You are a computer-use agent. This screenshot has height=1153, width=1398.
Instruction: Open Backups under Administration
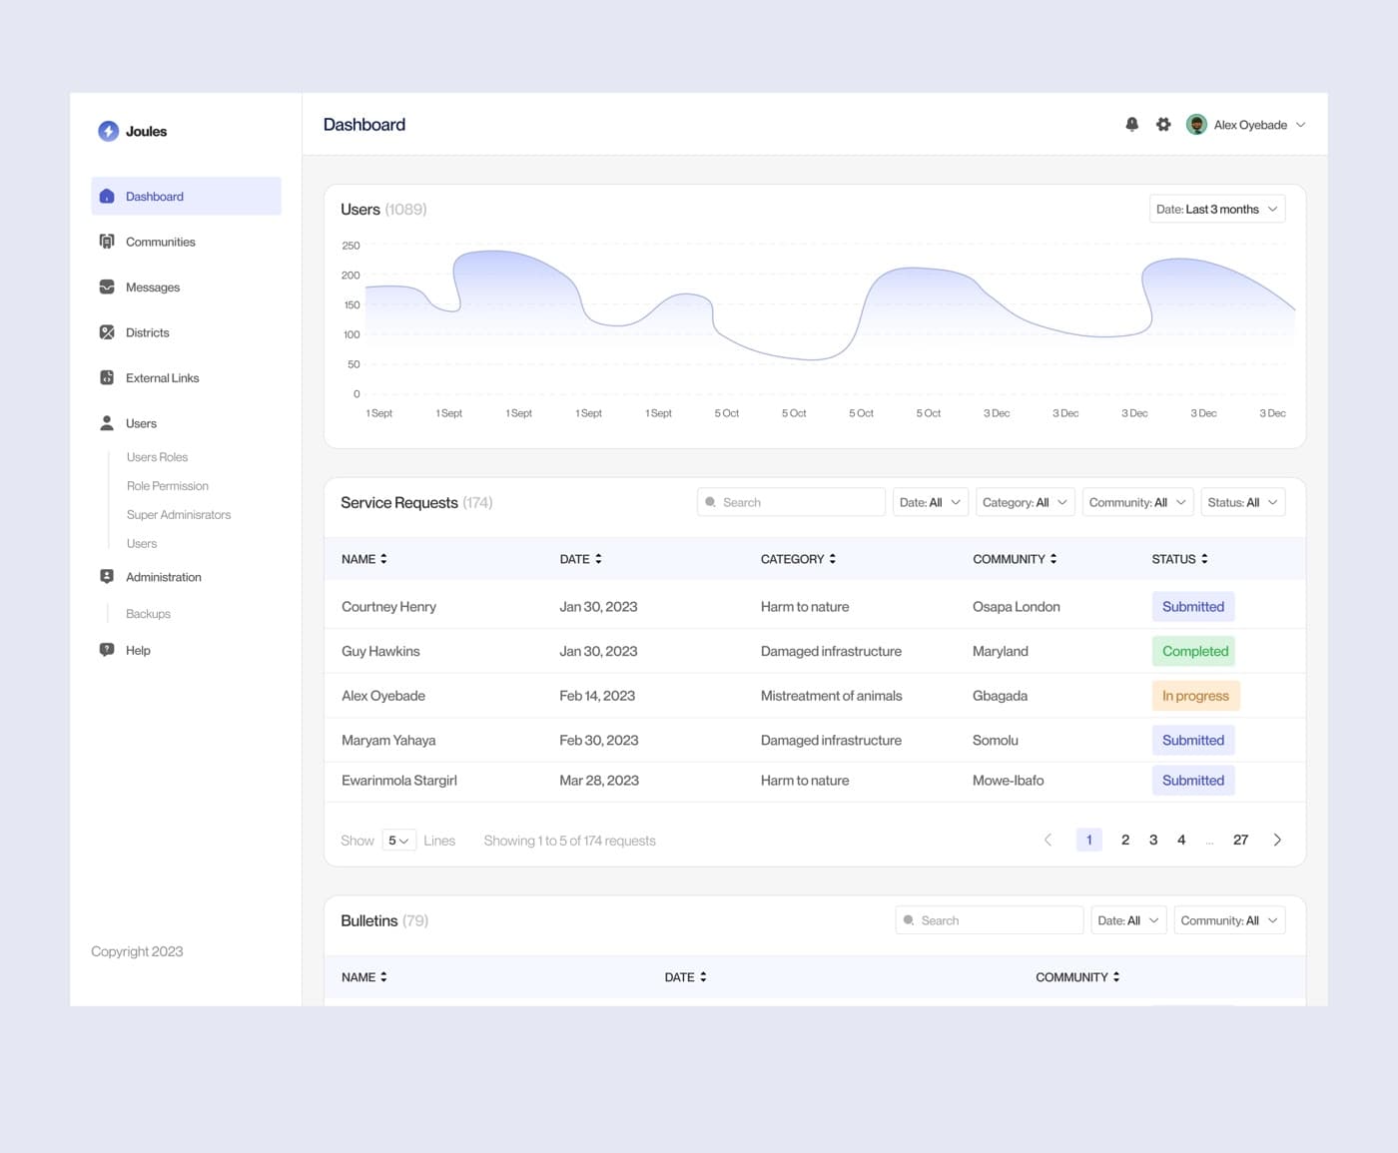click(x=148, y=614)
